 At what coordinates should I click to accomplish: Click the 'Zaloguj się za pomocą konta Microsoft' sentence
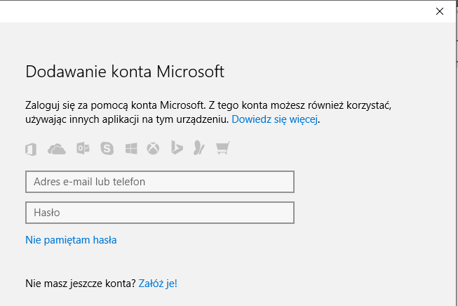pos(115,105)
